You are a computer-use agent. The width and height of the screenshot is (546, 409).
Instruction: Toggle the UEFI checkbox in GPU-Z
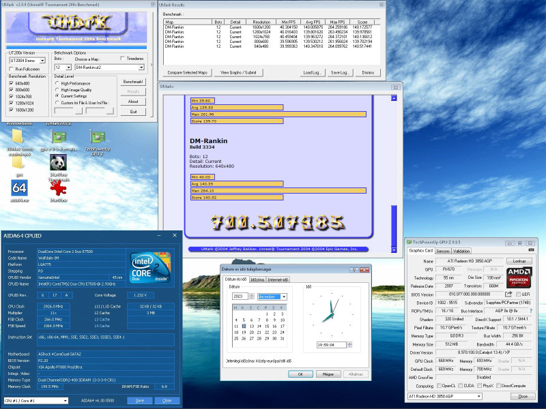(519, 294)
